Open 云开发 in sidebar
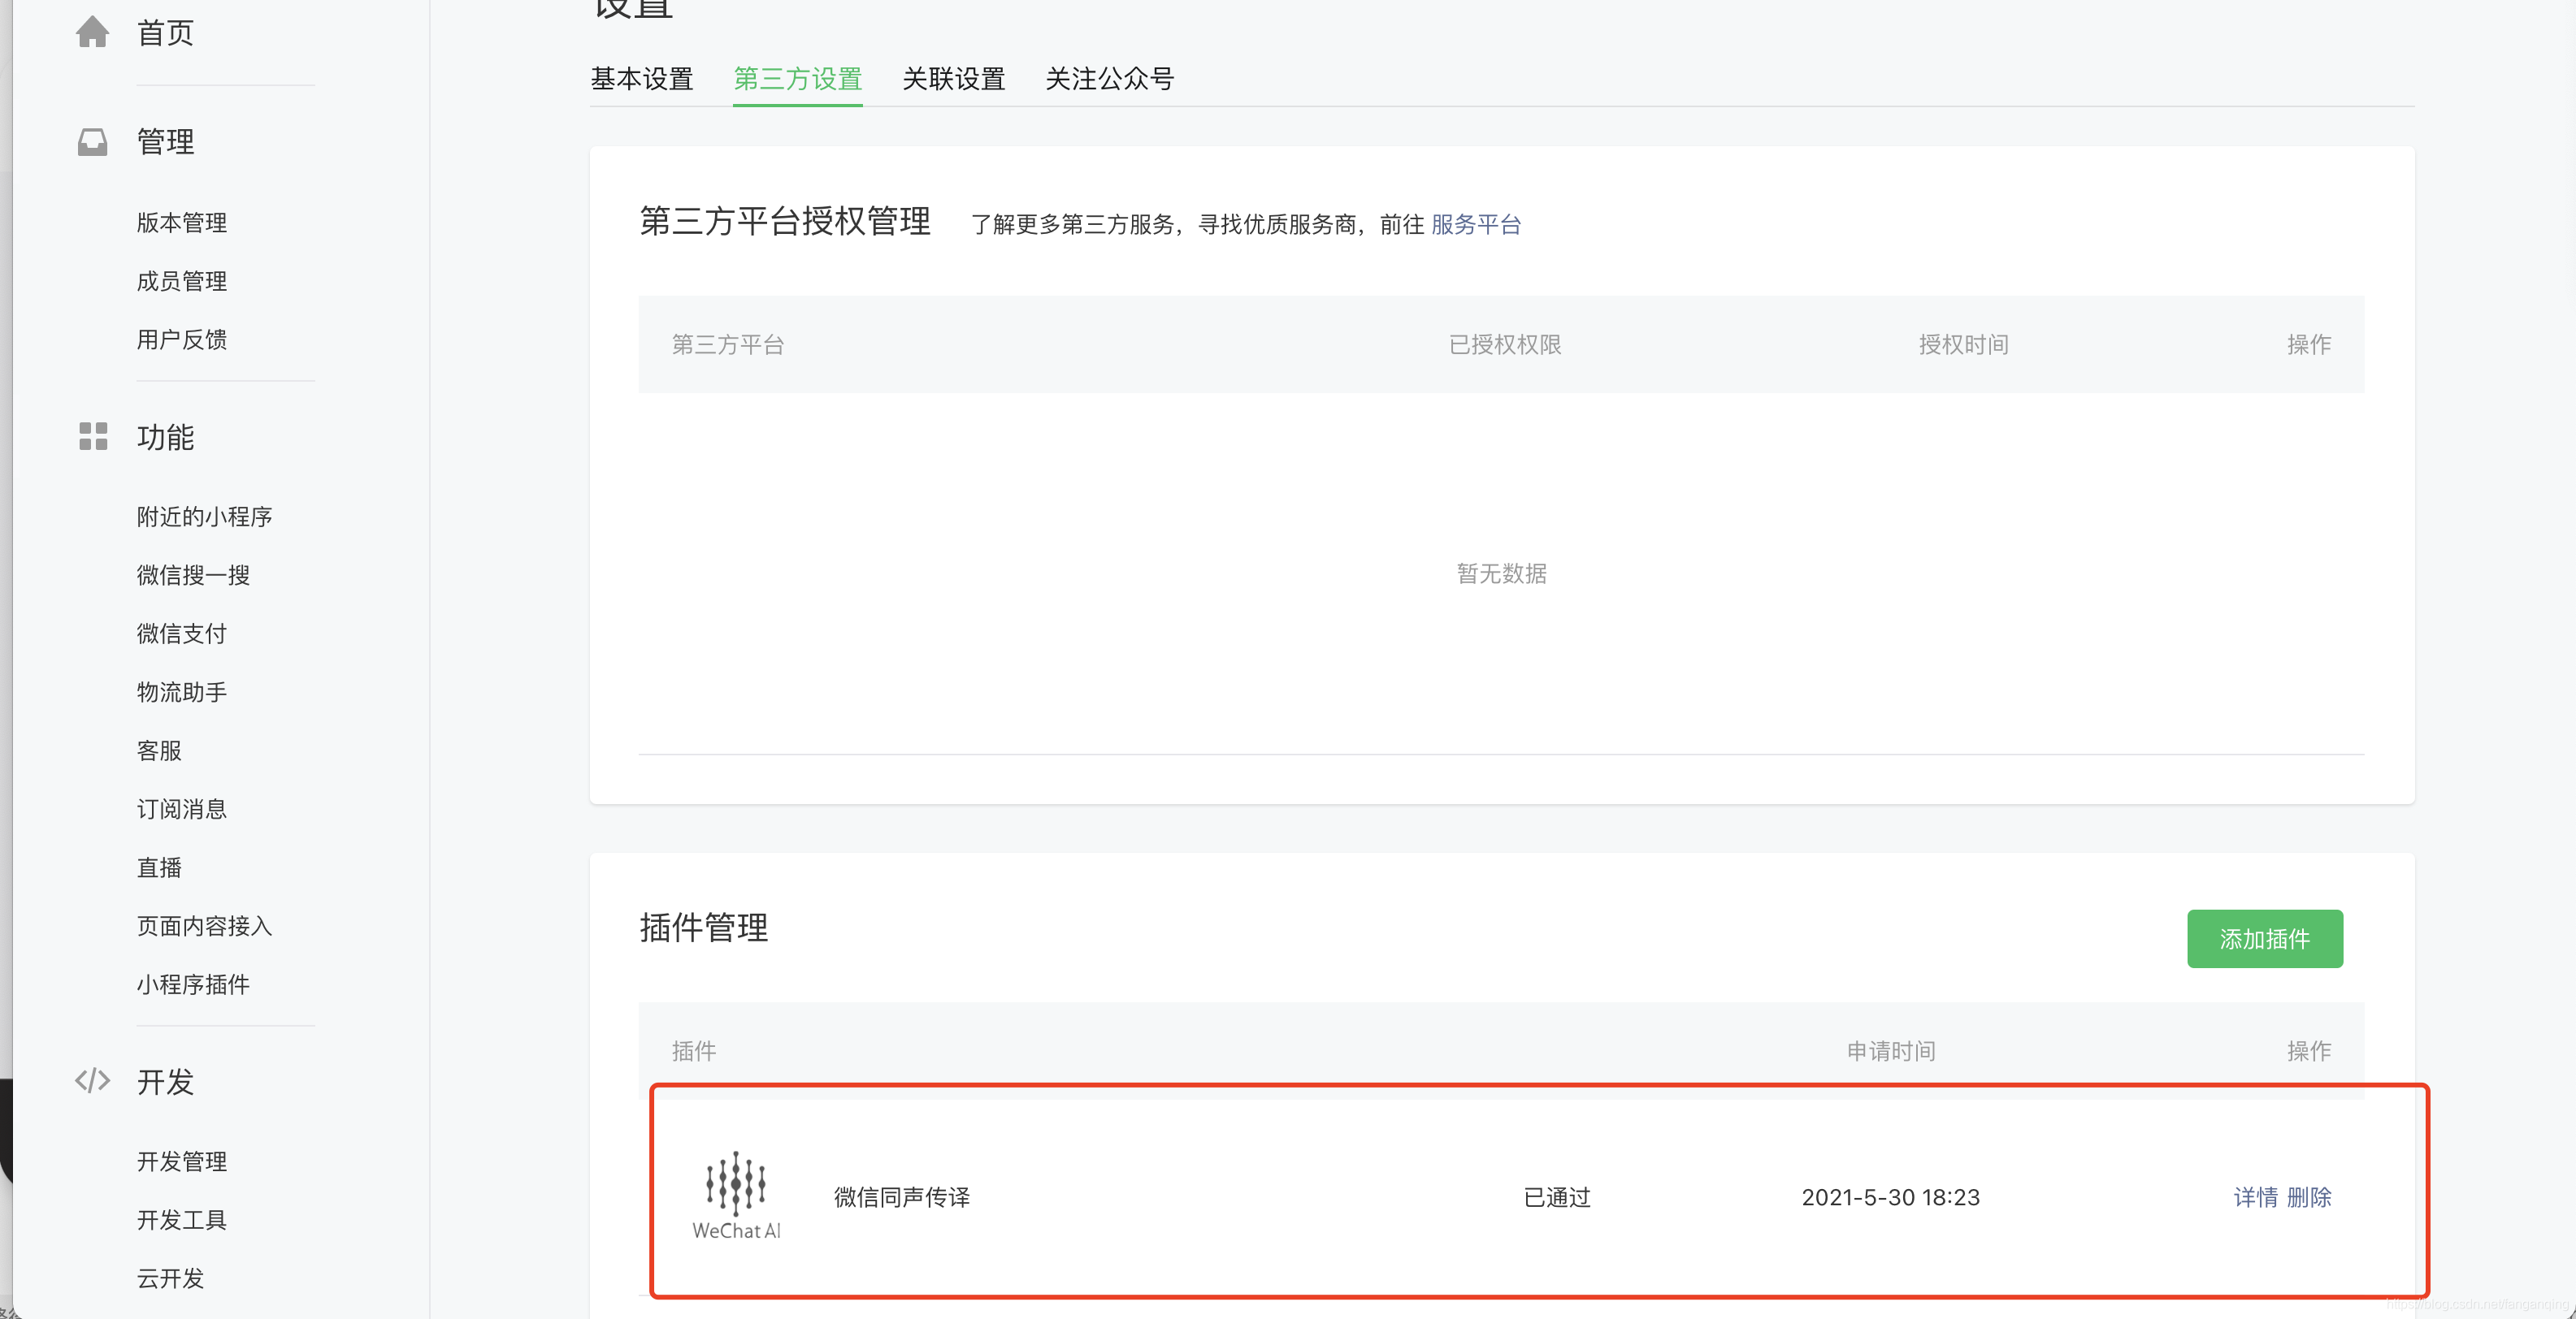 coord(170,1278)
